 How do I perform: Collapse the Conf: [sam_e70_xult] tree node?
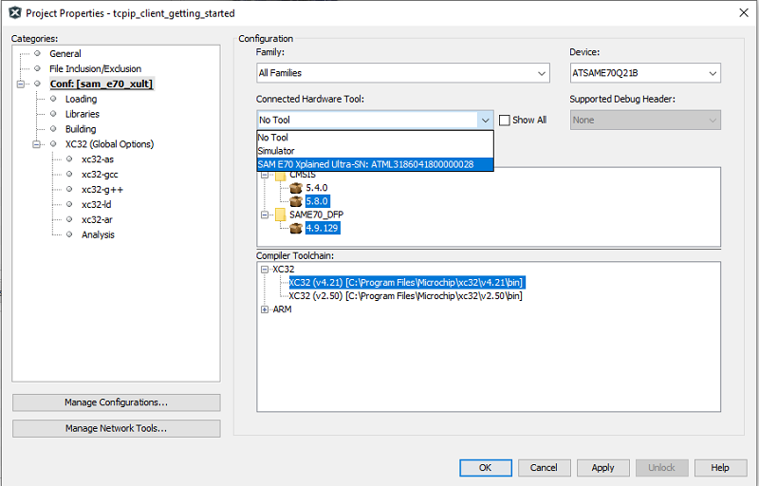(x=20, y=84)
